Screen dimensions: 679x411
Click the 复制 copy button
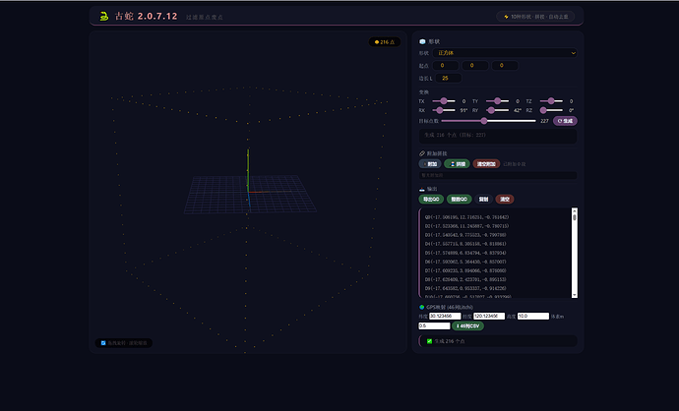(483, 199)
